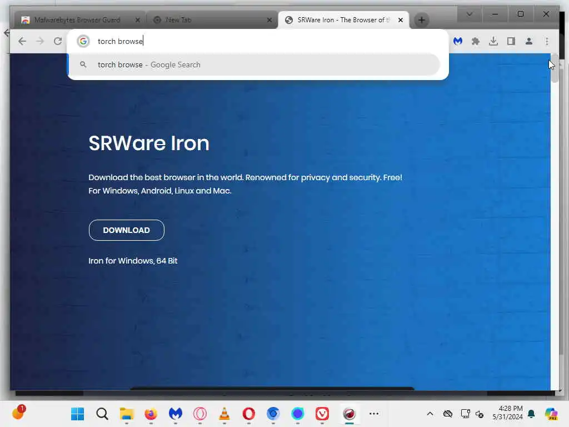Open File Explorer from the taskbar
Screen dimensions: 569x427
pos(127,414)
